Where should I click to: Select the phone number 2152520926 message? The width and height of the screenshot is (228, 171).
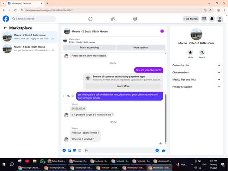(78, 109)
